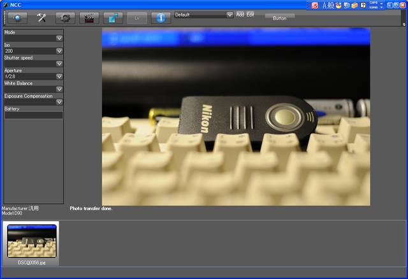The height and width of the screenshot is (279, 408).
Task: Open the Default preset dropdown
Action: tap(204, 15)
